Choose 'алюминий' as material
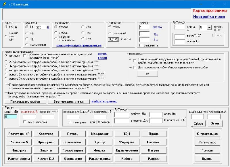Image resolution: width=230 pixels, height=167 pixels. click(110, 33)
